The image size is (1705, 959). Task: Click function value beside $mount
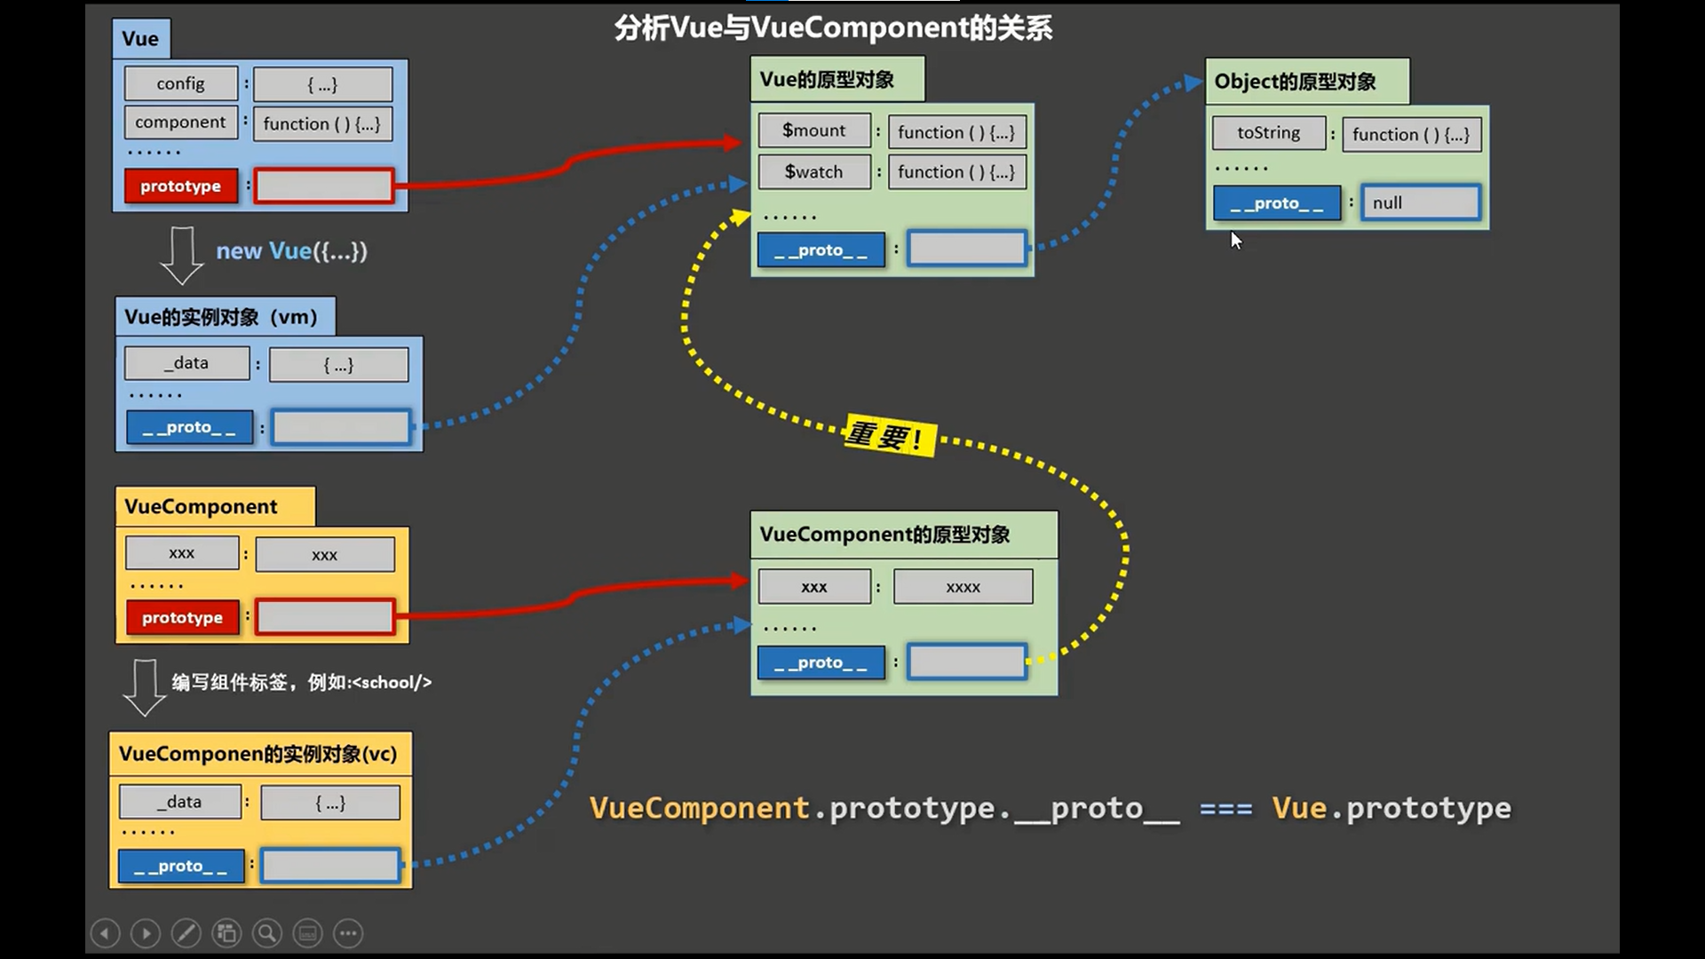coord(957,132)
